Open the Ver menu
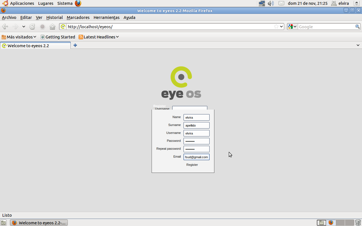The image size is (362, 226). pos(39,18)
